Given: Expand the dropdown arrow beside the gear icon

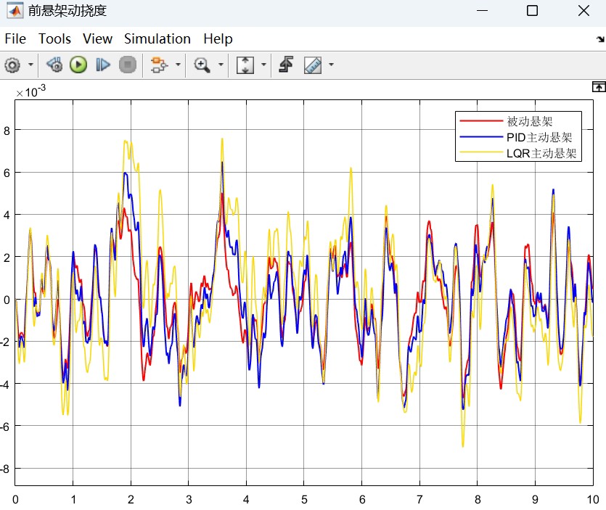Looking at the screenshot, I should click(x=30, y=65).
